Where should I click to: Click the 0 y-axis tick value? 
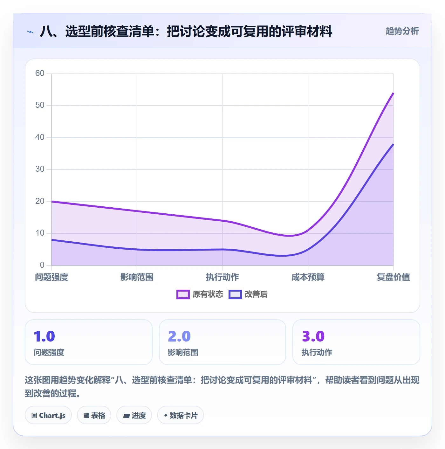click(42, 265)
